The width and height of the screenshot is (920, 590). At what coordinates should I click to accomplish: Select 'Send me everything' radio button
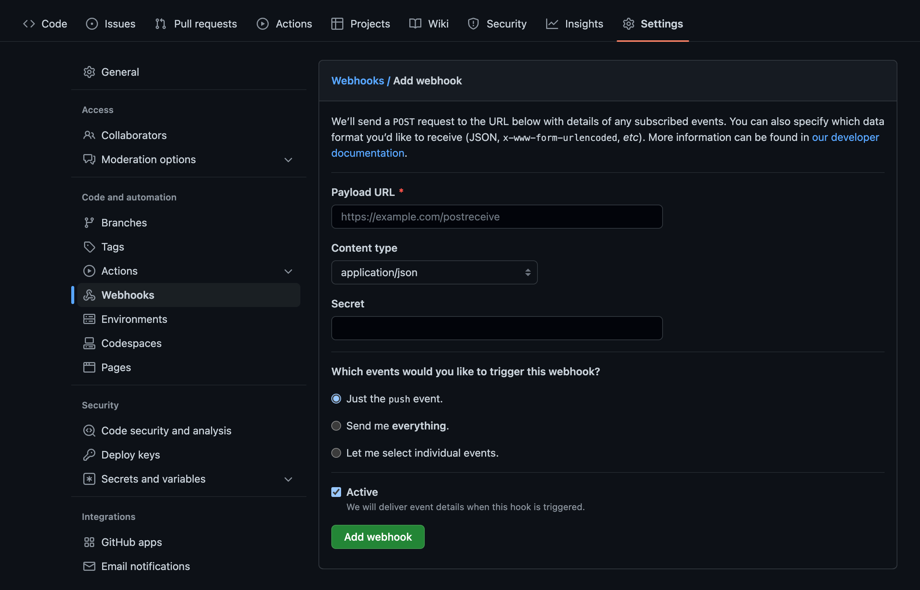click(336, 426)
